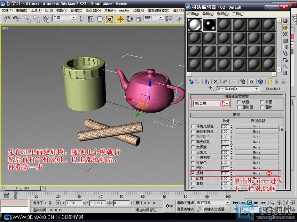Activate the Select and Move tool
This screenshot has height=222, width=297.
(x=120, y=19)
